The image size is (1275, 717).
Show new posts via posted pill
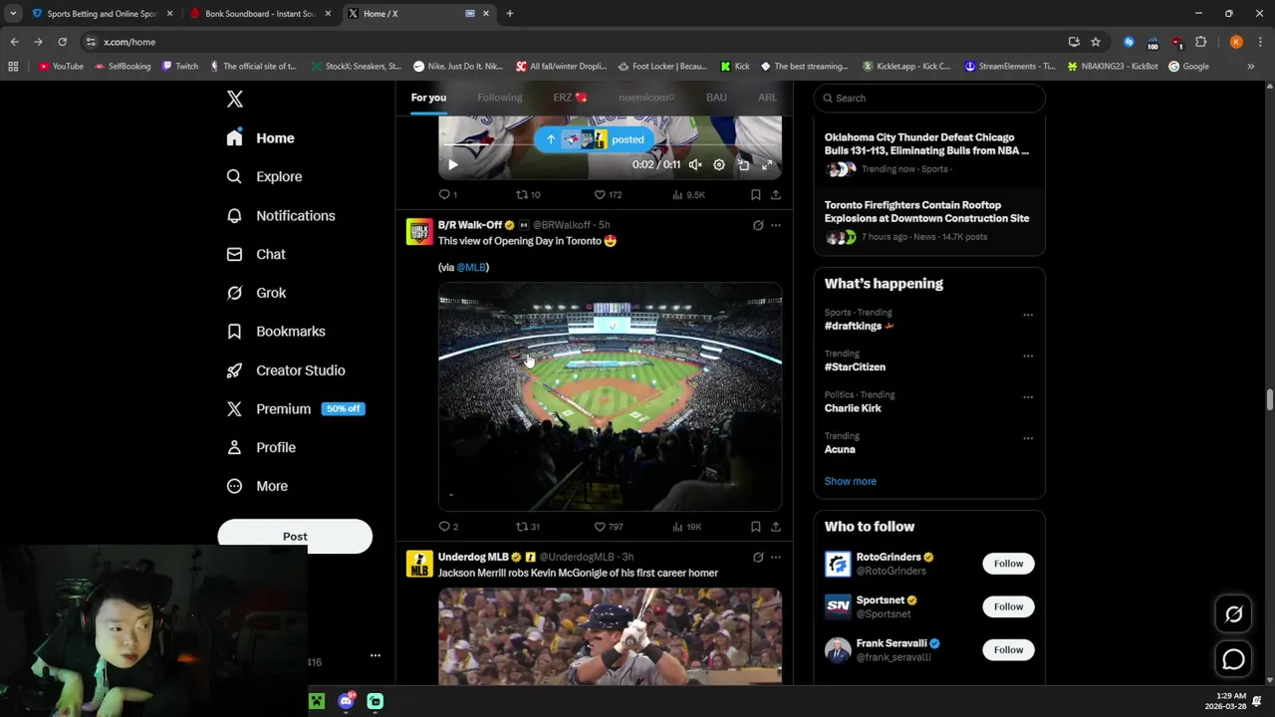(x=596, y=139)
